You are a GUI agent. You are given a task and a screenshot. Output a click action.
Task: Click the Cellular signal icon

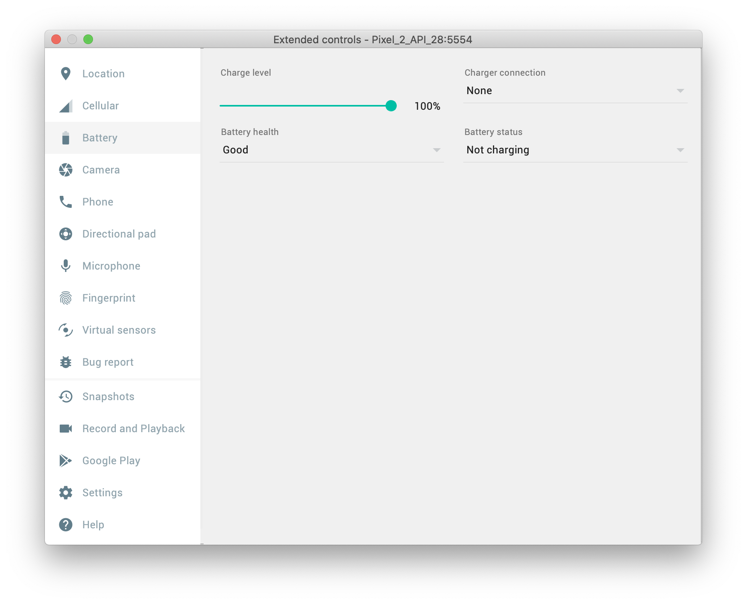[x=66, y=106]
